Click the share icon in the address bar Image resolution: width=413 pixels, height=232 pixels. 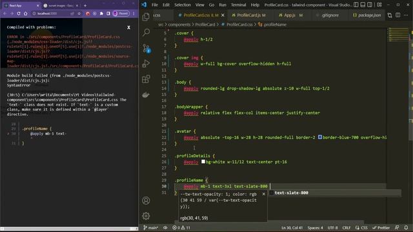point(72,14)
